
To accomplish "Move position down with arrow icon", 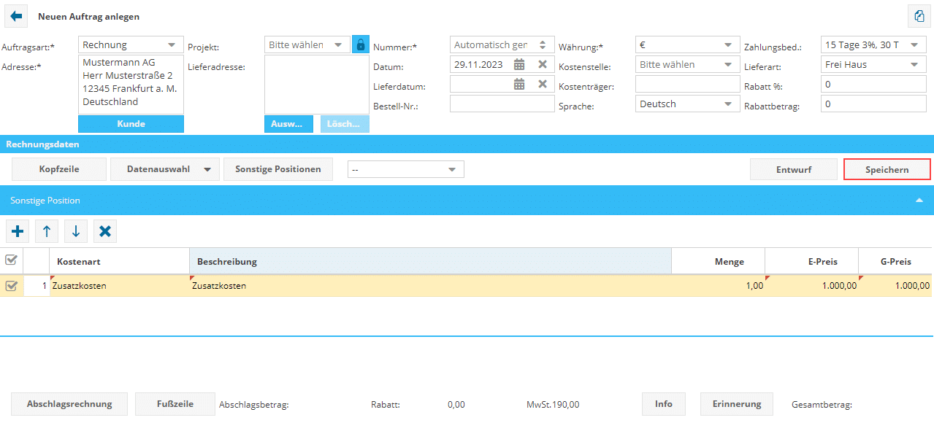I will [x=76, y=232].
